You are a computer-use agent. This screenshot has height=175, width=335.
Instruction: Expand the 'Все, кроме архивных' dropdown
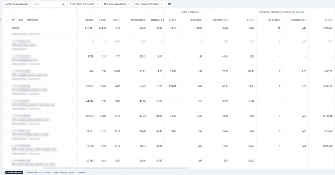point(150,4)
